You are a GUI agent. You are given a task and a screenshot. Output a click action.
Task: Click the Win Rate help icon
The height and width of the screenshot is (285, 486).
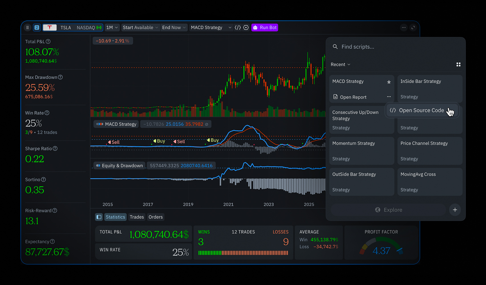point(47,113)
